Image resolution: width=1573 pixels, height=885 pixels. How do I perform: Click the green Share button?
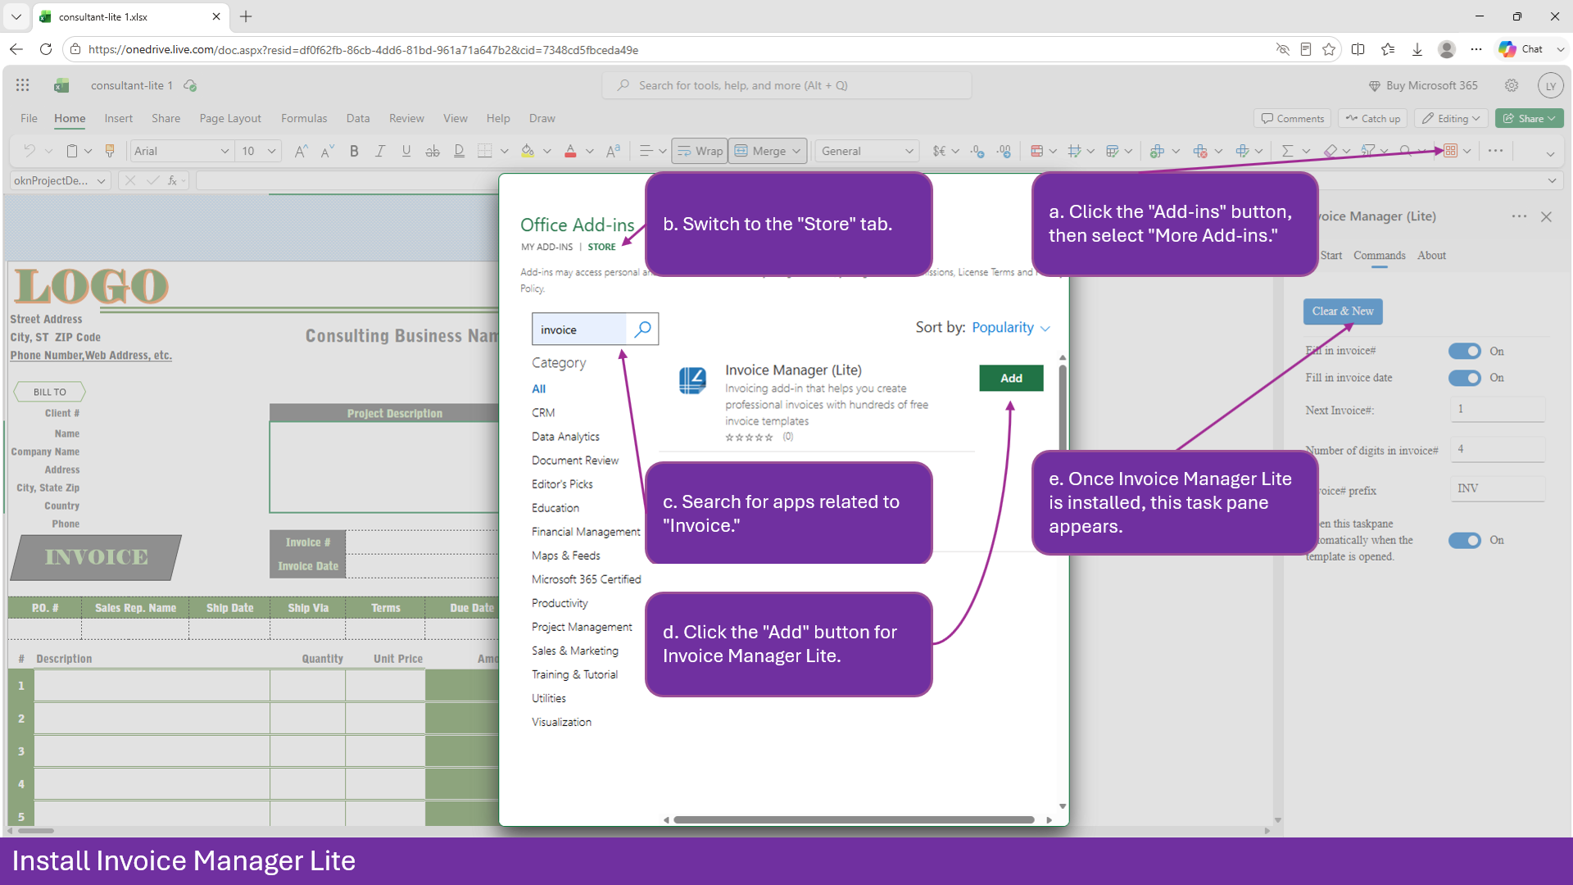(1529, 118)
